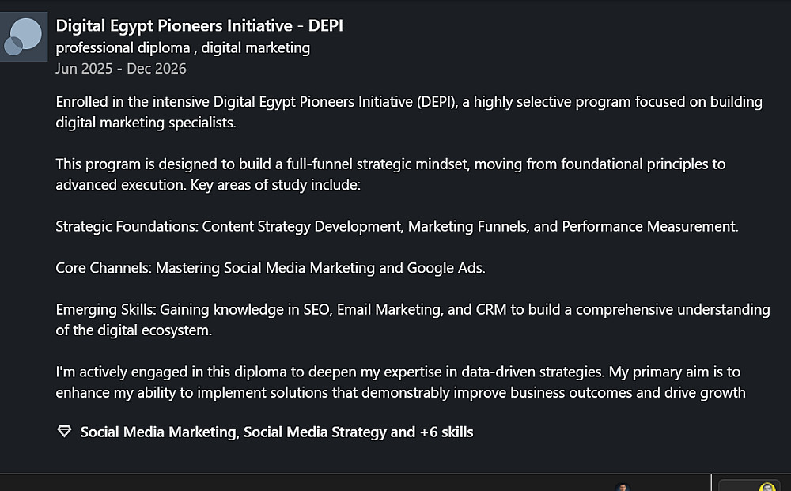Click the 'of the digital ecosystem.' line
Viewport: 791px width, 491px height.
(x=134, y=330)
